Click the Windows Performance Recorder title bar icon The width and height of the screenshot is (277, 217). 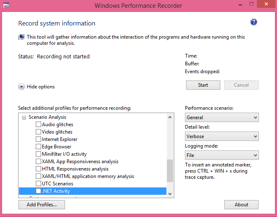6,5
